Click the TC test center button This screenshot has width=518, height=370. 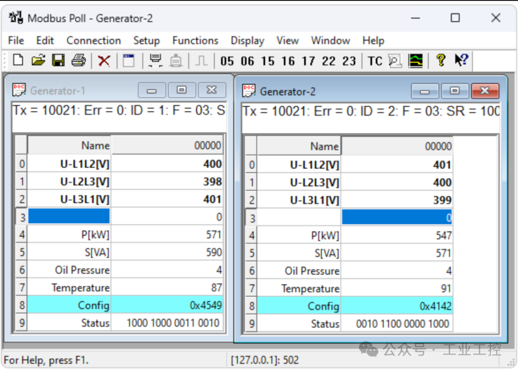click(x=375, y=61)
